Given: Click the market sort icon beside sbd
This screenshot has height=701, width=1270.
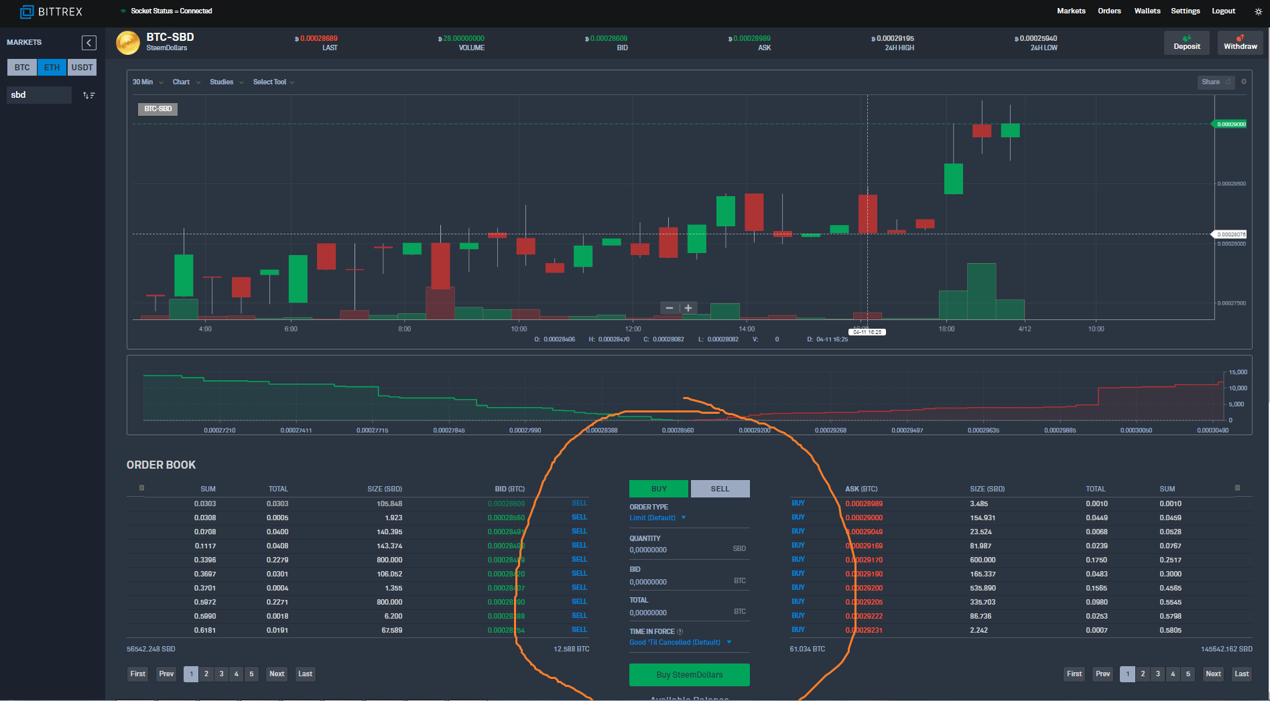Looking at the screenshot, I should (88, 95).
